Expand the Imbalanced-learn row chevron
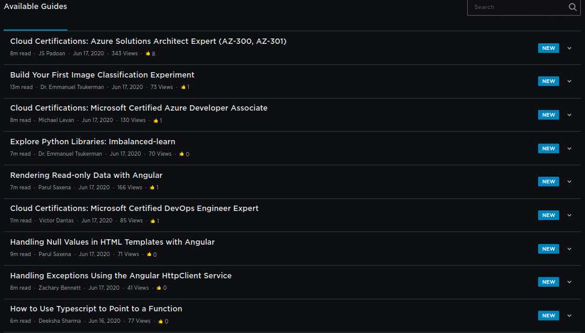Image resolution: width=585 pixels, height=333 pixels. point(569,148)
